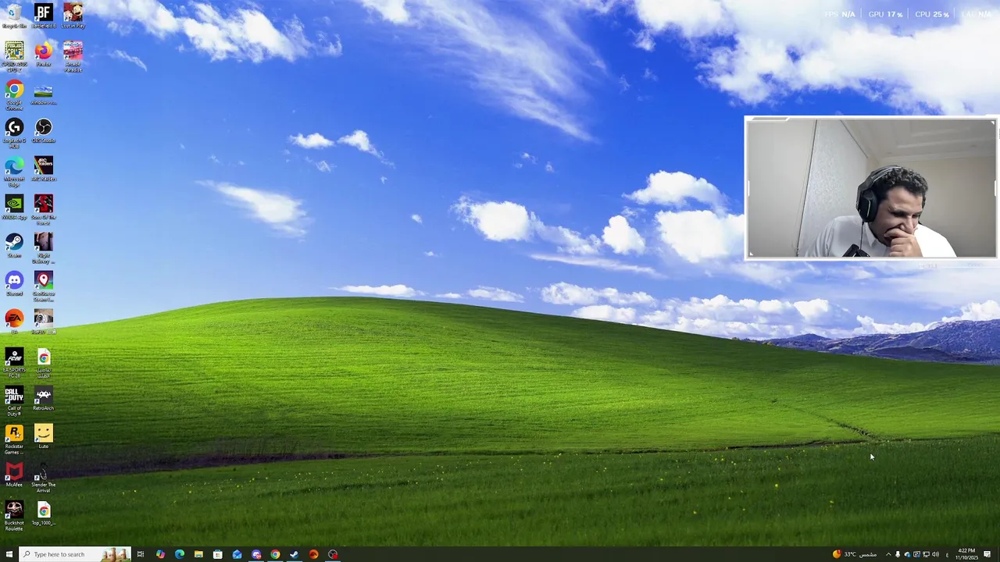Launch Google Chrome from the desktop
This screenshot has height=562, width=1000.
coord(14,94)
